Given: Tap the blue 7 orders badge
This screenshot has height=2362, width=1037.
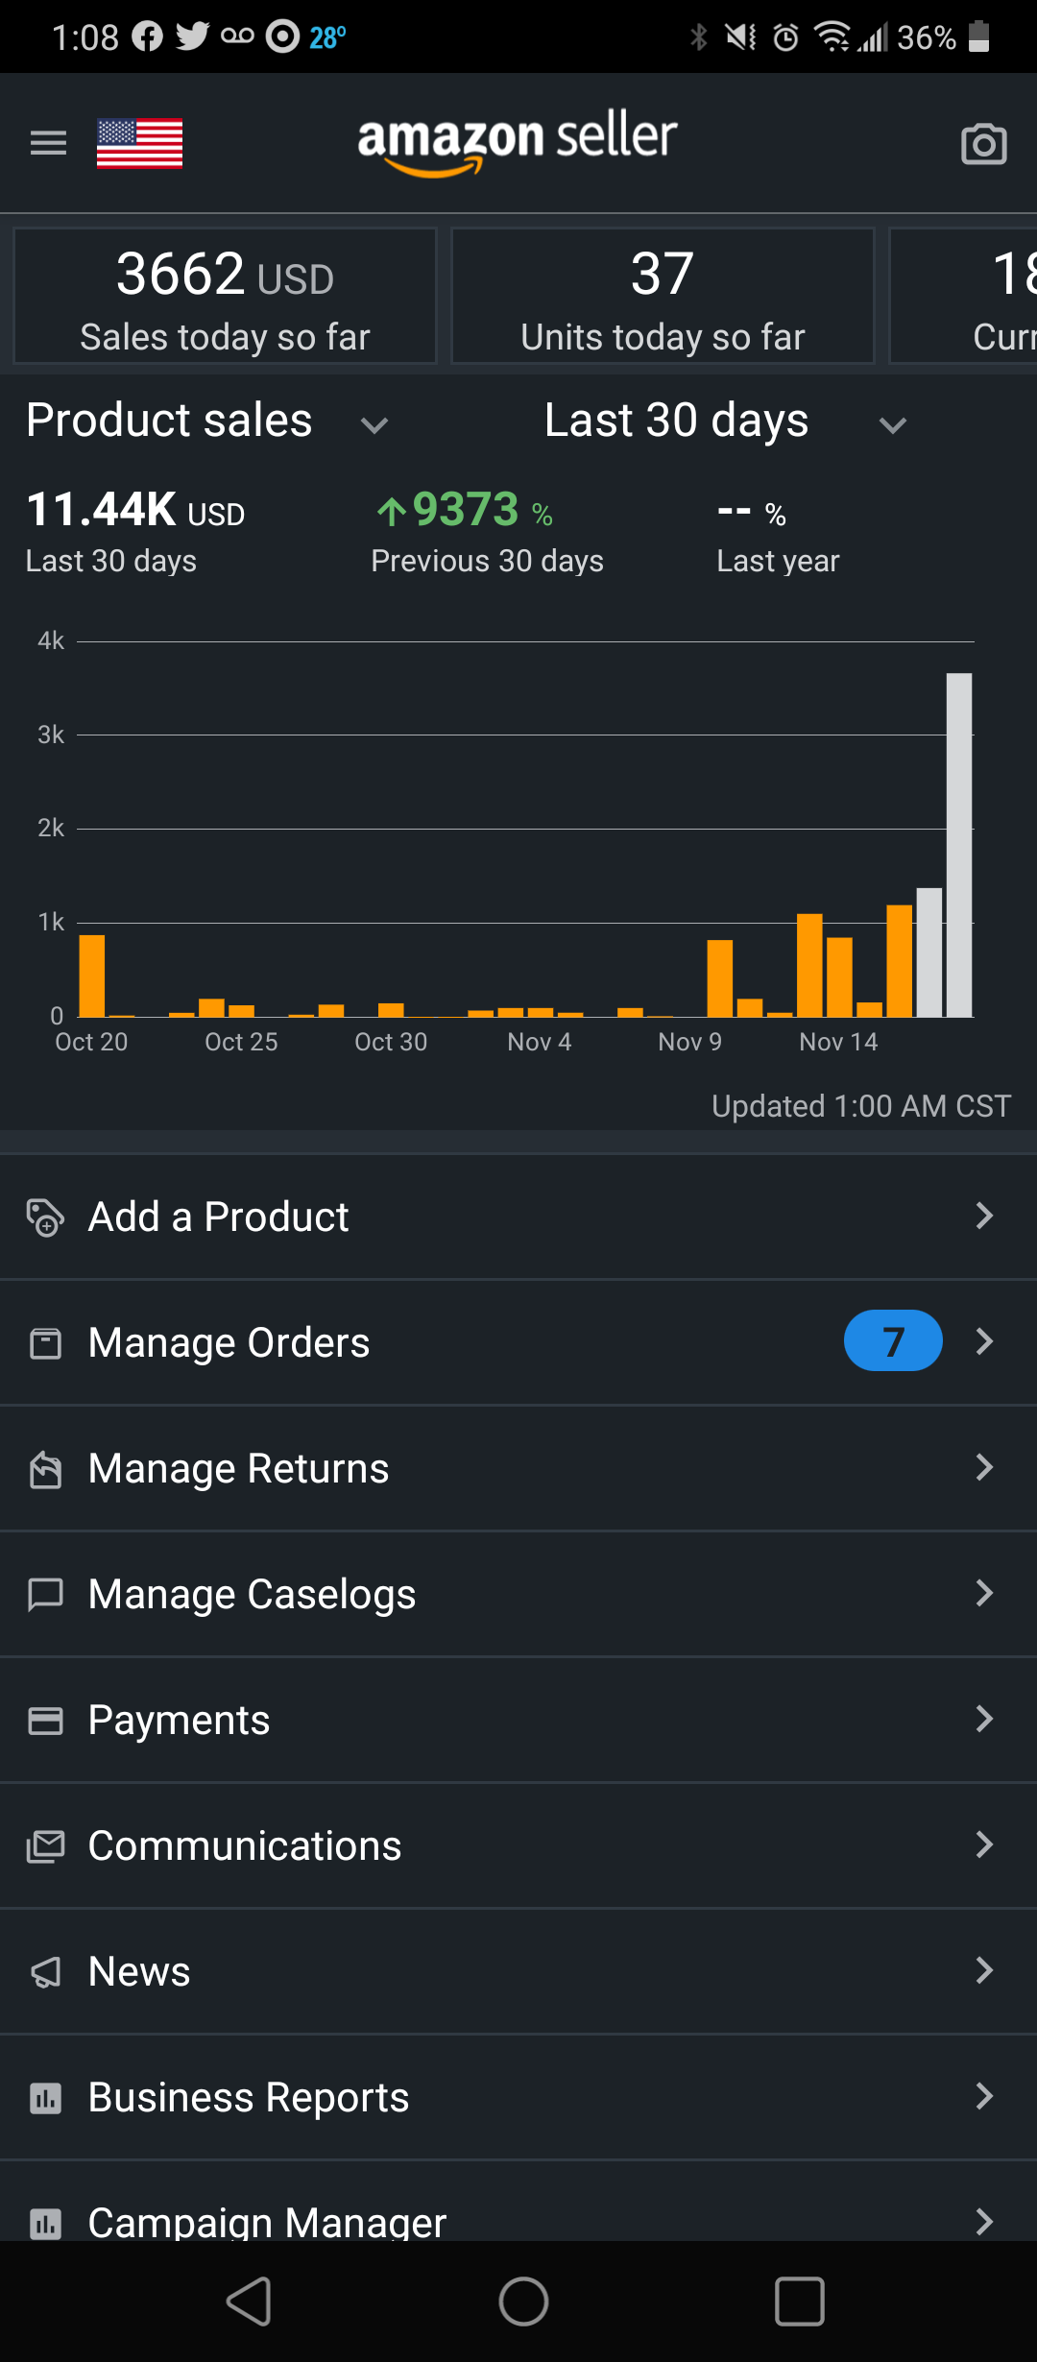Looking at the screenshot, I should click(893, 1340).
